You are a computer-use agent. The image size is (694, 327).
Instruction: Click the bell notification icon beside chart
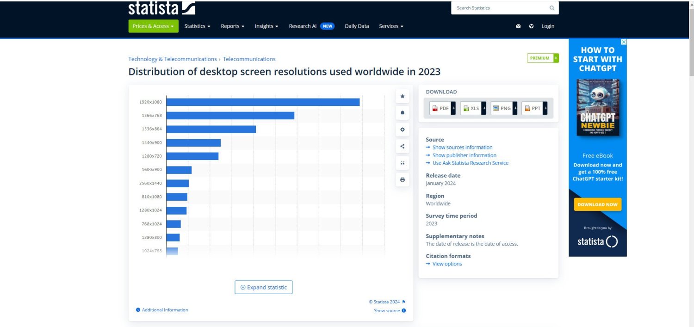pyautogui.click(x=402, y=113)
